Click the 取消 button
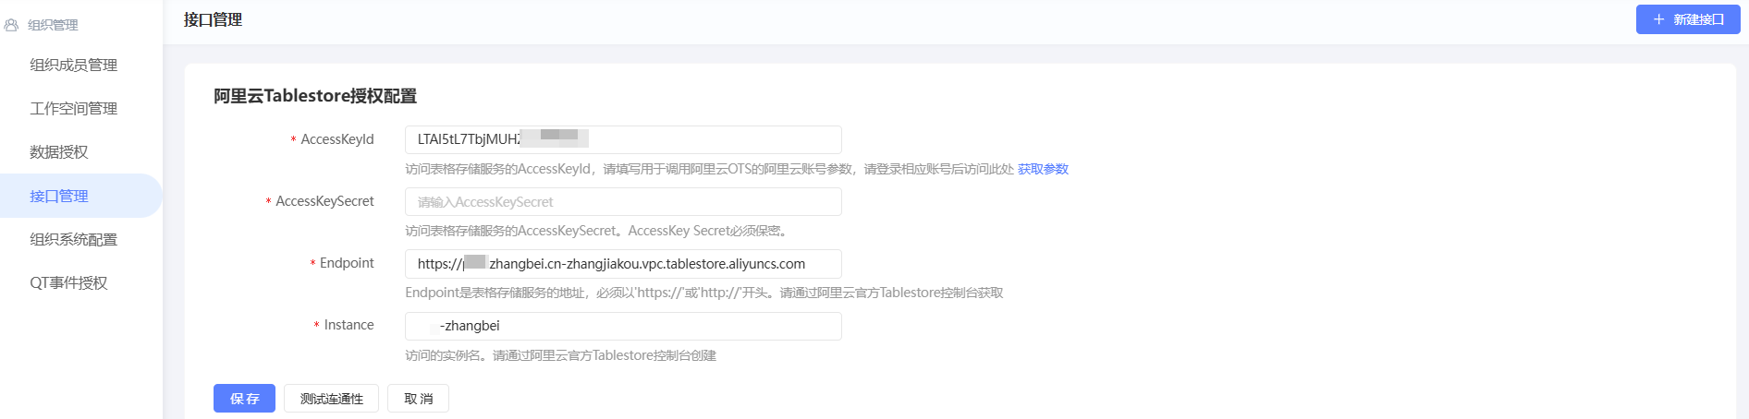The image size is (1749, 419). 418,399
